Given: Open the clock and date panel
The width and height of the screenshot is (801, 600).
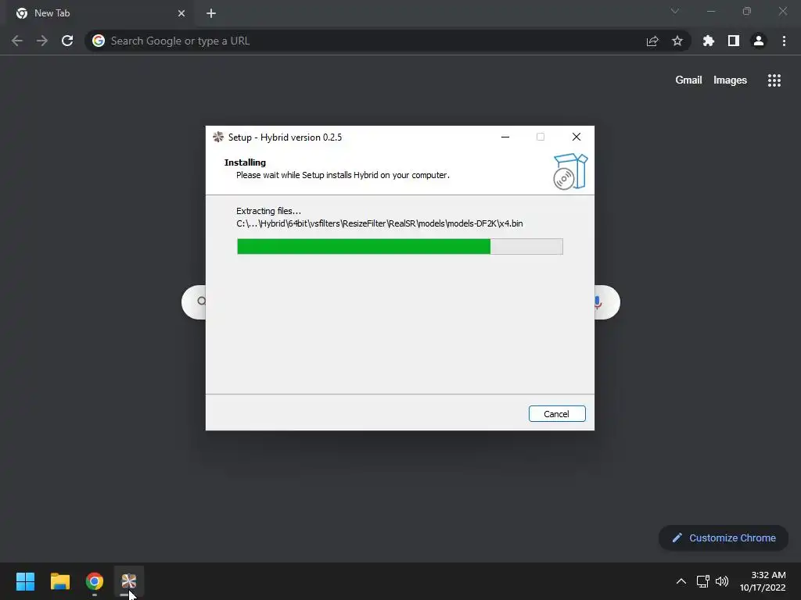Looking at the screenshot, I should 763,581.
